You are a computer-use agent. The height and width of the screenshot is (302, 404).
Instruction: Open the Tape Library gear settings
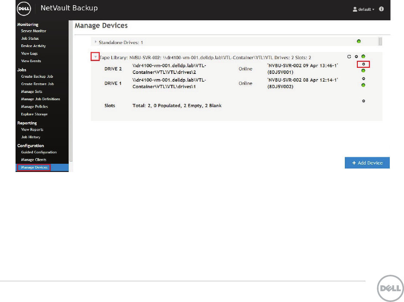[x=357, y=57]
